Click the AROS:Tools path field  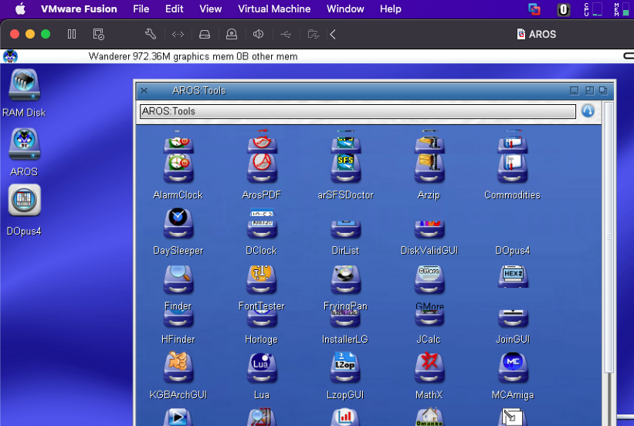click(357, 111)
